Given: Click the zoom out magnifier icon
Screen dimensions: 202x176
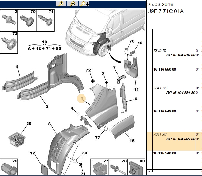Looking at the screenshot, I should (73, 4).
